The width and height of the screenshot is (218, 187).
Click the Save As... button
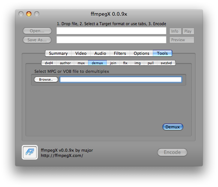click(x=37, y=40)
